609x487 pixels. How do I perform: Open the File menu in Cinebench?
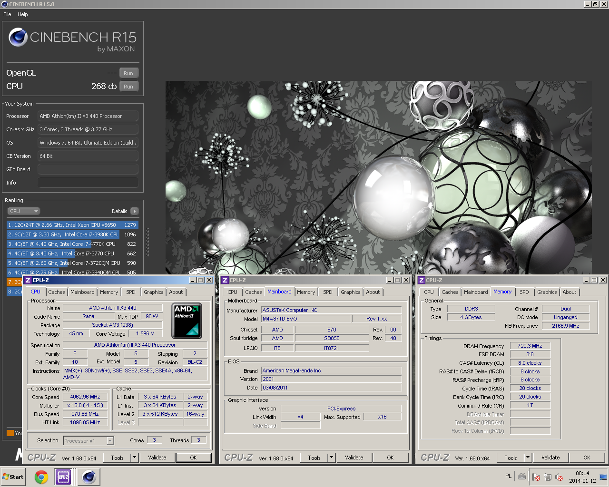(7, 14)
